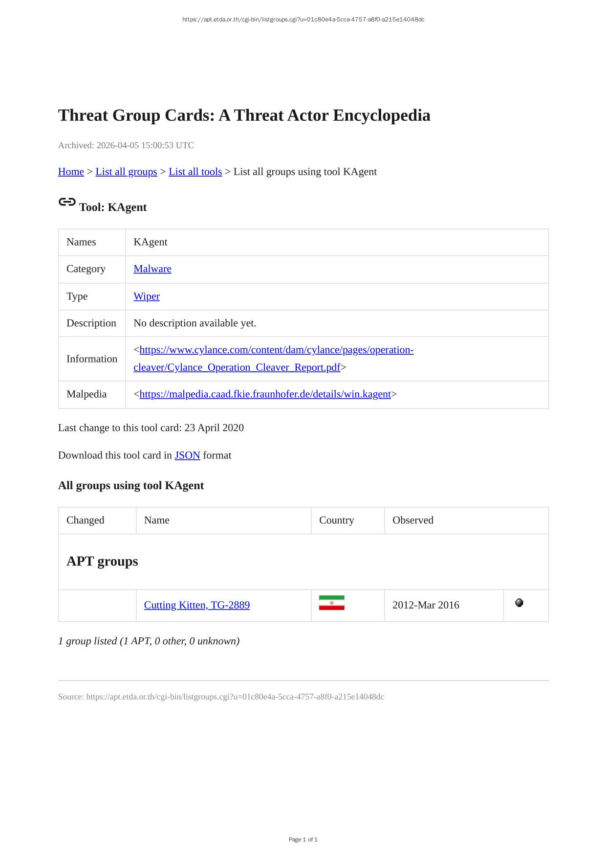Click the page title heading

coord(244,115)
